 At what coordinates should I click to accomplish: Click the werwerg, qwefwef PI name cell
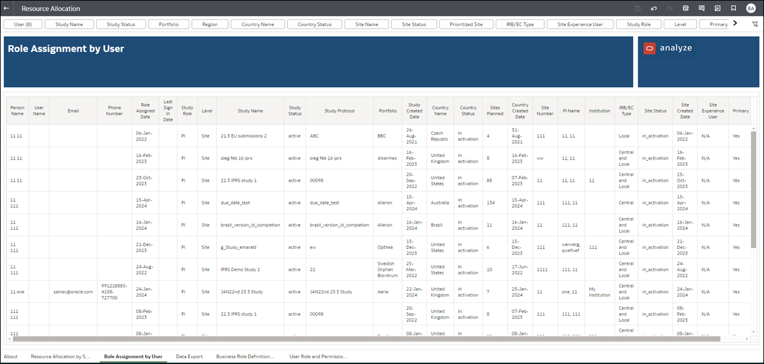point(571,247)
